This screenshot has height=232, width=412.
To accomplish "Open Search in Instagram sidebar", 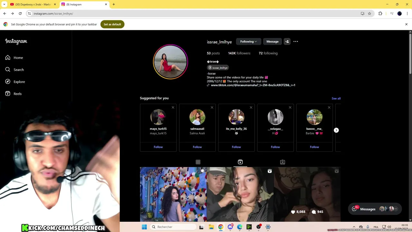I will pyautogui.click(x=14, y=70).
